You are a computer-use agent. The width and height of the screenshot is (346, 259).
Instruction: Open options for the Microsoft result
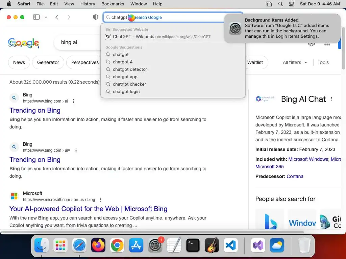[x=101, y=200]
